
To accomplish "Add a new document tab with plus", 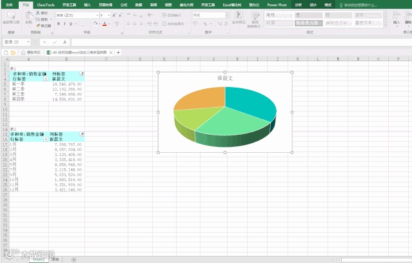I will pos(118,53).
